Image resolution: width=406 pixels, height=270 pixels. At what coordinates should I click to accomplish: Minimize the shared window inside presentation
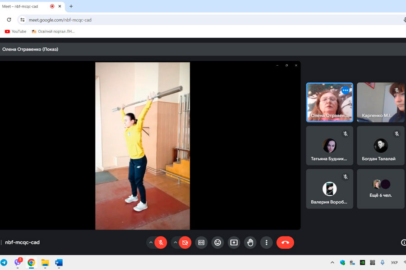[277, 65]
